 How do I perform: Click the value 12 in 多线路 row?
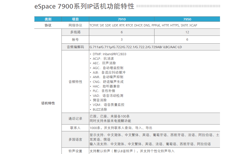187,32
